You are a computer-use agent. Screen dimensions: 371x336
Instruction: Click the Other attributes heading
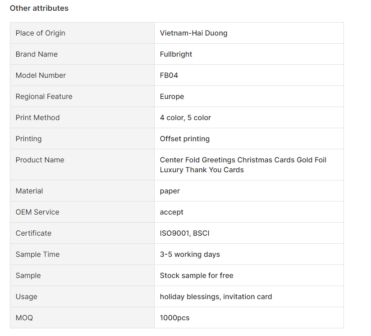click(x=39, y=8)
